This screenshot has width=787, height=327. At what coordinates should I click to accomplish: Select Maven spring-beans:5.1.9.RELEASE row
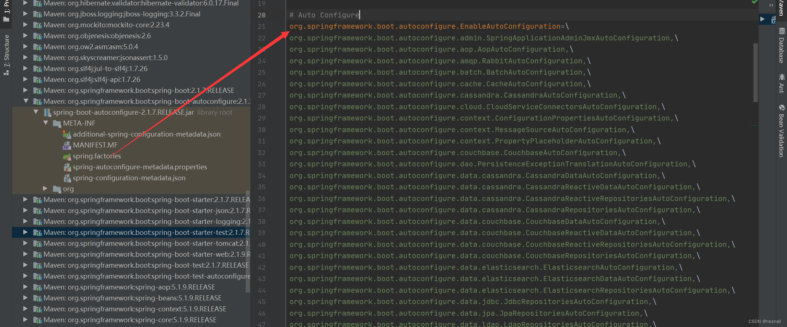click(131, 298)
